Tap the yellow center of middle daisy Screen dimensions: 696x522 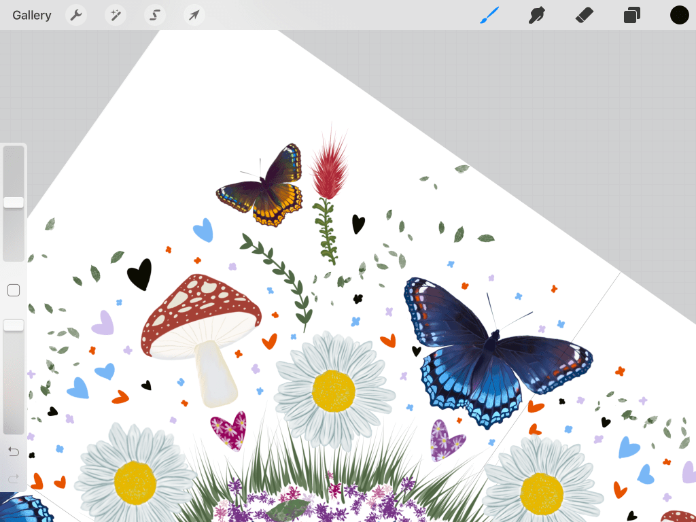[x=333, y=391]
